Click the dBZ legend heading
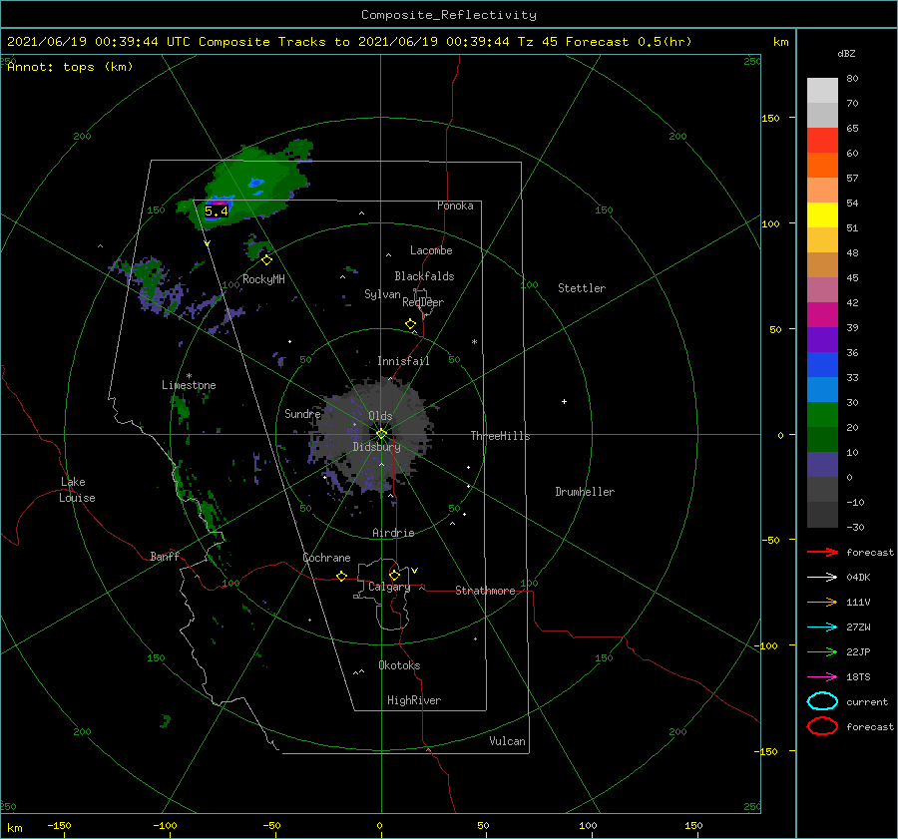Viewport: 898px width, 839px height. [846, 54]
